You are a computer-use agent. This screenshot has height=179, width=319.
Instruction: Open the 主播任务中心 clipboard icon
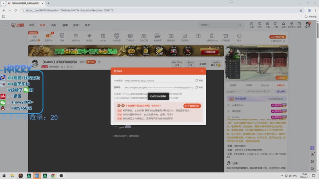[212, 37]
